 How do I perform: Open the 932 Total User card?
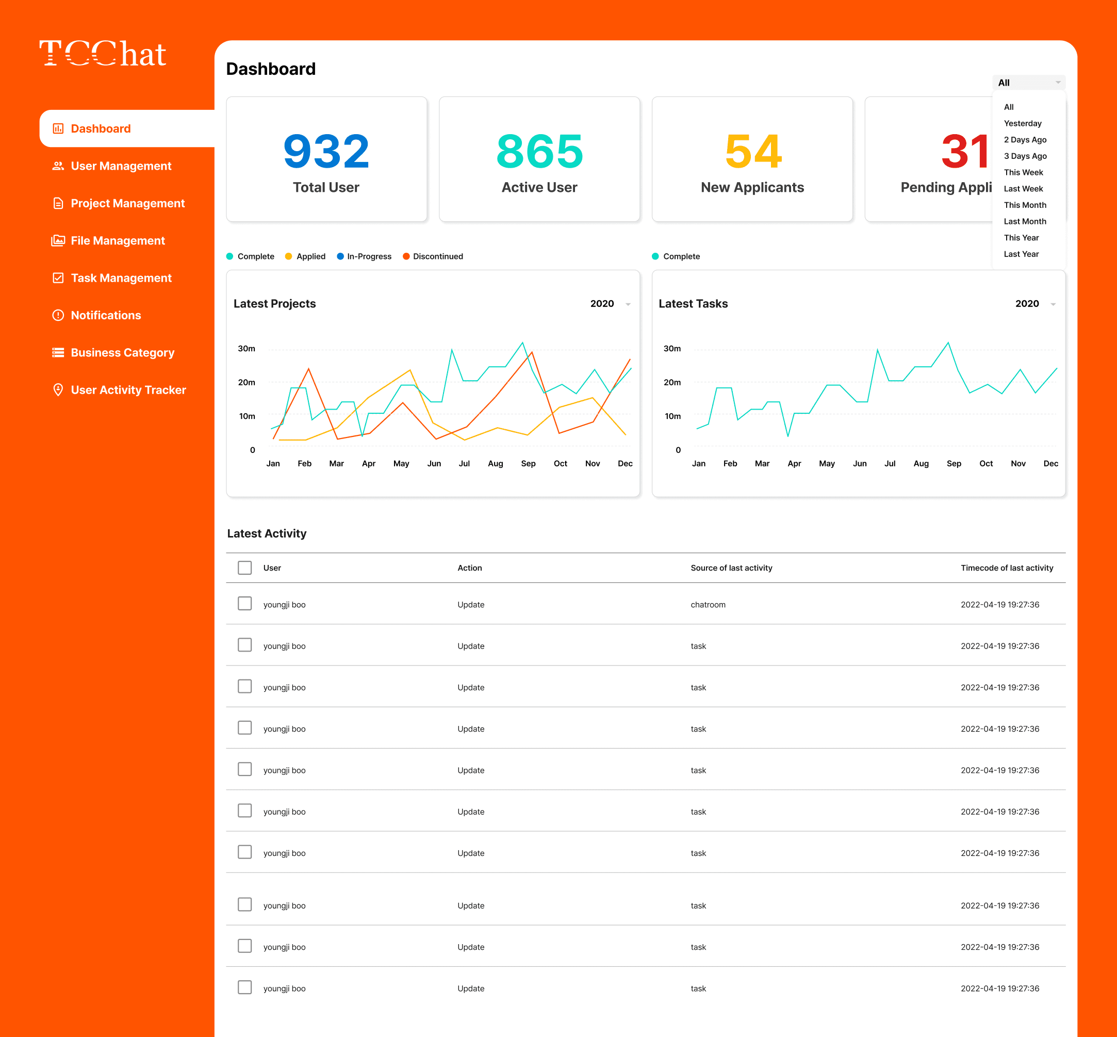[x=326, y=159]
